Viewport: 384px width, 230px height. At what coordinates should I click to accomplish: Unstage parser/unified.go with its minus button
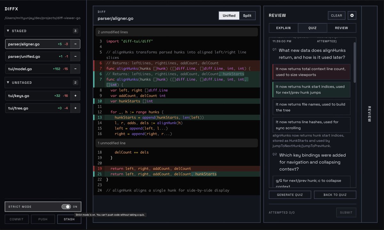76,57
